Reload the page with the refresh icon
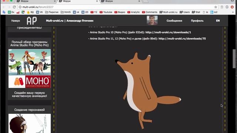The height and width of the screenshot is (133, 237). click(x=14, y=7)
